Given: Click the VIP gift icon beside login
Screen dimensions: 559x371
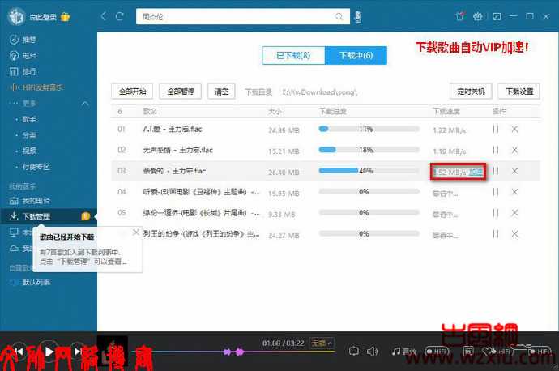Looking at the screenshot, I should (66, 17).
